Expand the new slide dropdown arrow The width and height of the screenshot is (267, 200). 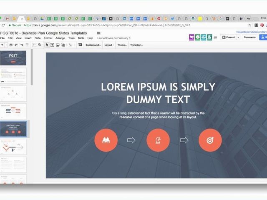[x=5, y=45]
